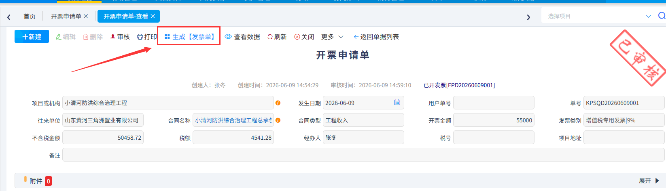Click 返回单据列表 link

pos(376,37)
